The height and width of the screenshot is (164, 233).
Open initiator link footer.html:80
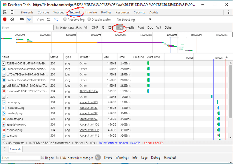(x=89, y=102)
